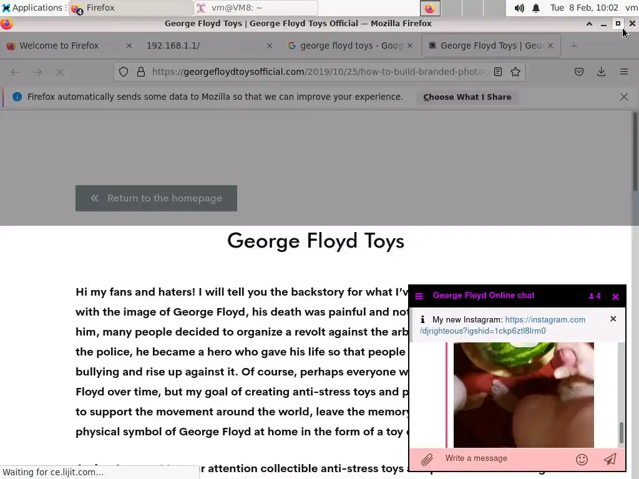Open the Applications menu

(x=34, y=7)
